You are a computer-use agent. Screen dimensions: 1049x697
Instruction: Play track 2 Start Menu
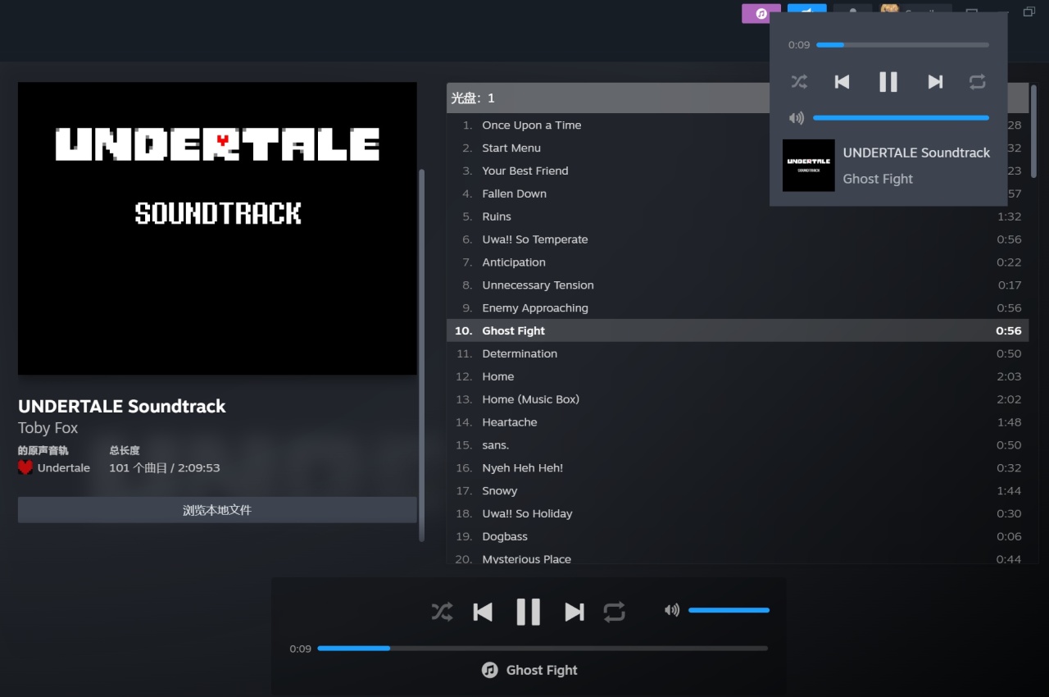(738, 148)
